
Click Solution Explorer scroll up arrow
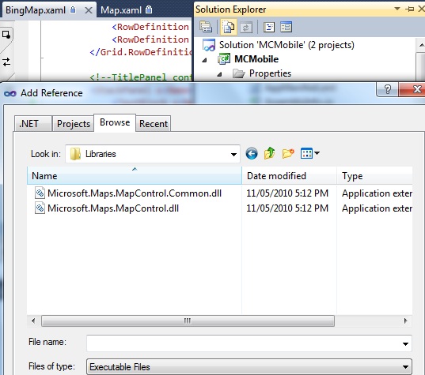(x=421, y=45)
